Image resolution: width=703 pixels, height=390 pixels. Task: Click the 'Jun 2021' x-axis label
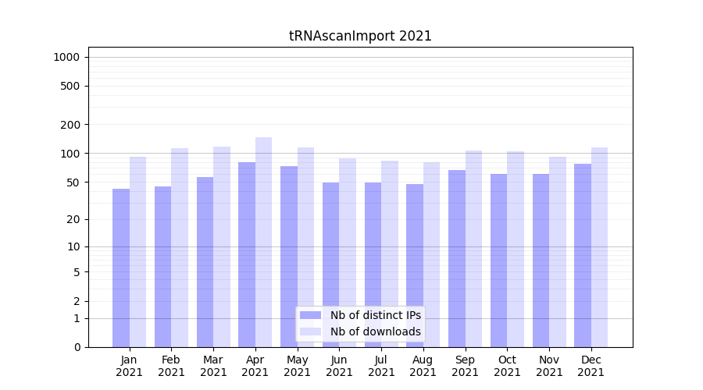339,366
